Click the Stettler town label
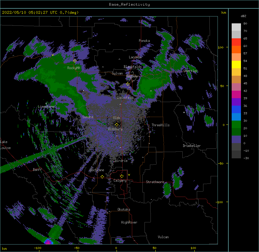Image resolution: width=259 pixels, height=252 pixels. pos(190,71)
